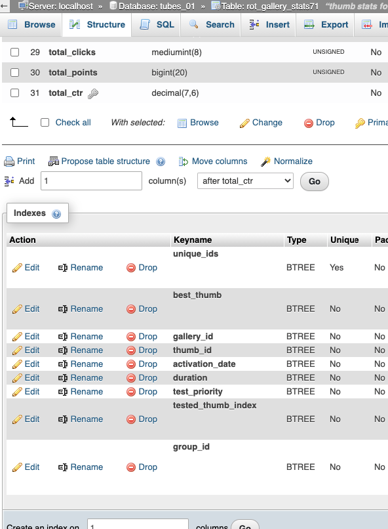This screenshot has width=388, height=529.
Task: Click Browse for selected columns
Action: click(198, 123)
